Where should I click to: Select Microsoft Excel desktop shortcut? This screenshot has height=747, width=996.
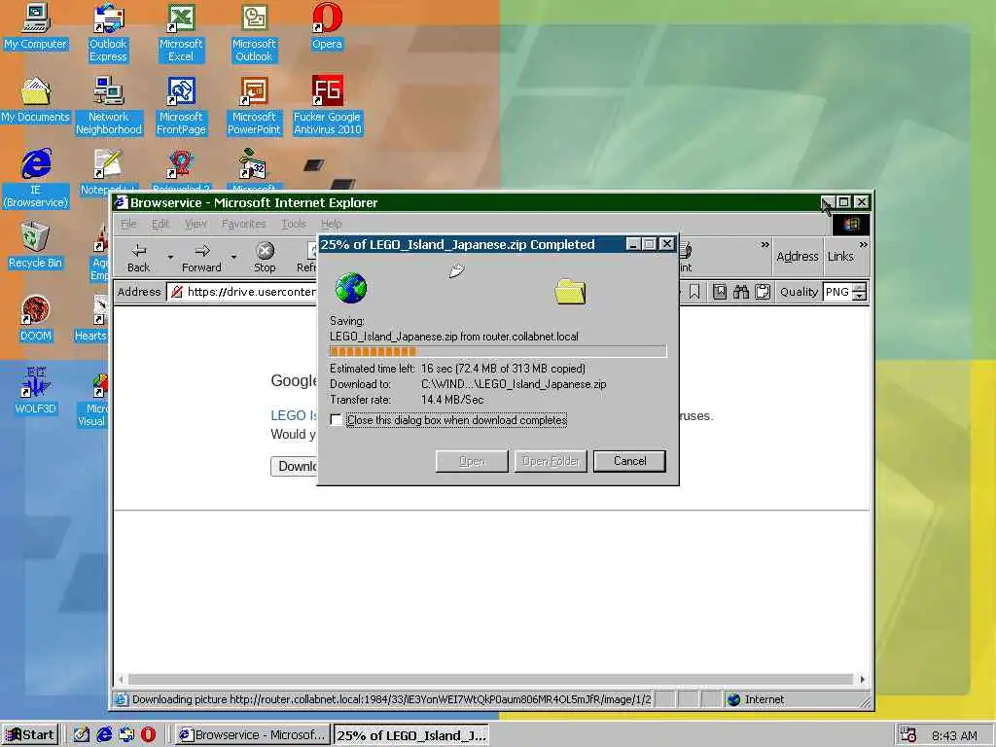(181, 32)
